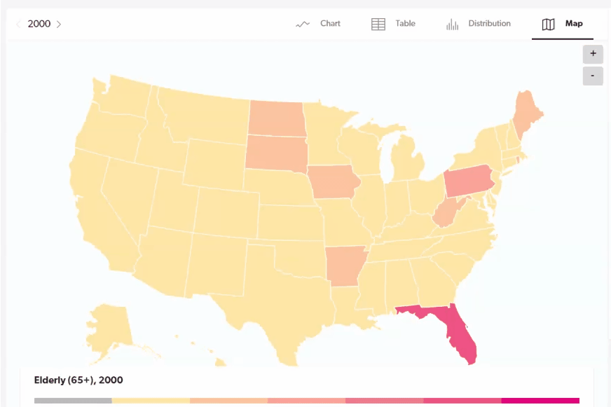The image size is (611, 407).
Task: Click the gray legend color segment
Action: 73,401
